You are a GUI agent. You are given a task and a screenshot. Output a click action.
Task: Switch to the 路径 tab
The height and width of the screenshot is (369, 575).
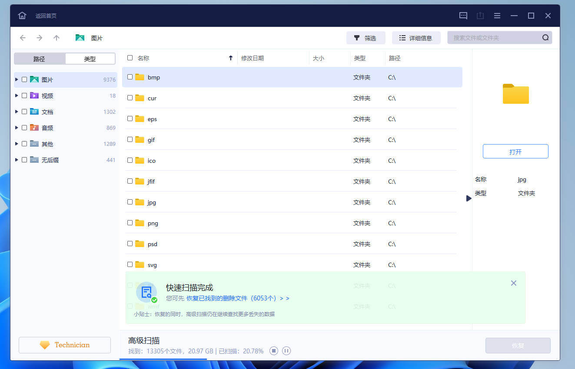[39, 58]
